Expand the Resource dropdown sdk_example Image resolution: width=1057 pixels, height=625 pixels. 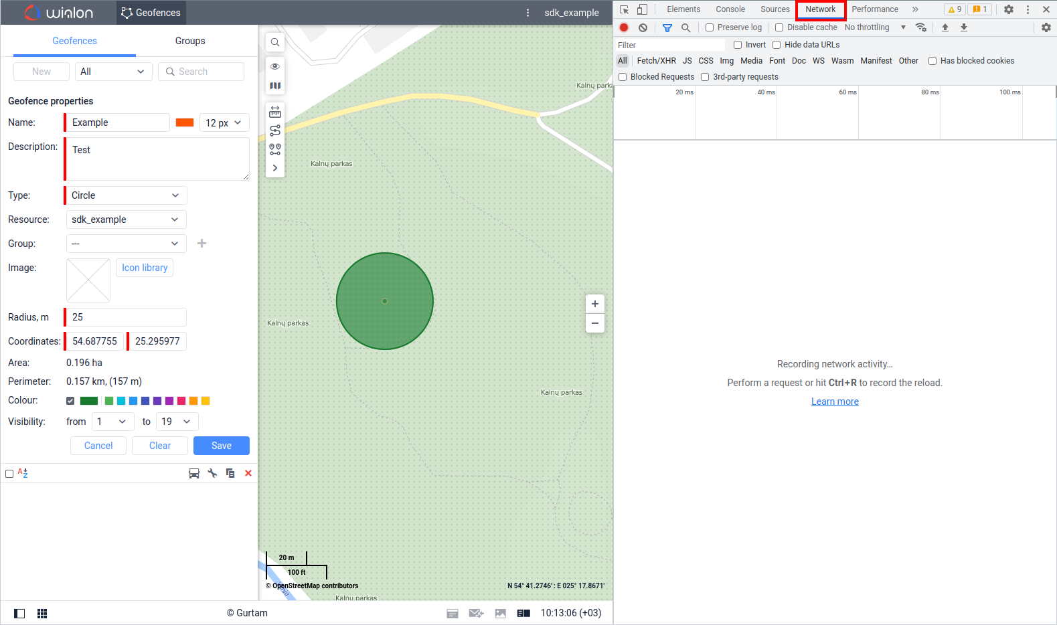pos(126,219)
